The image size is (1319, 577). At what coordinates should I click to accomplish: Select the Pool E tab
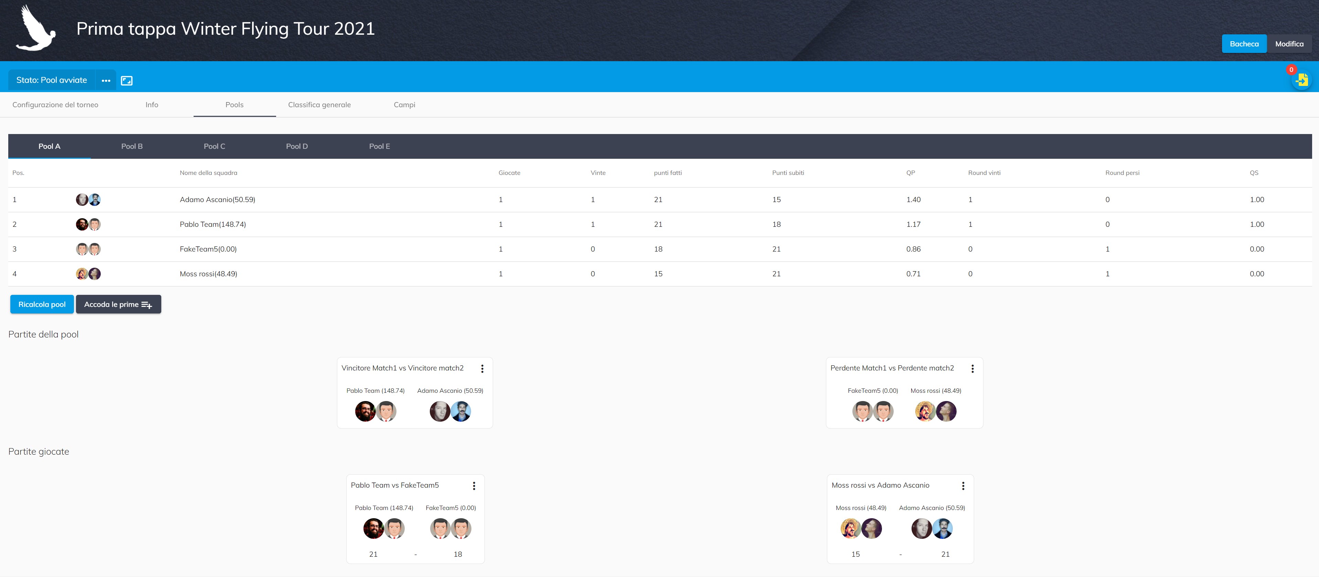tap(379, 146)
